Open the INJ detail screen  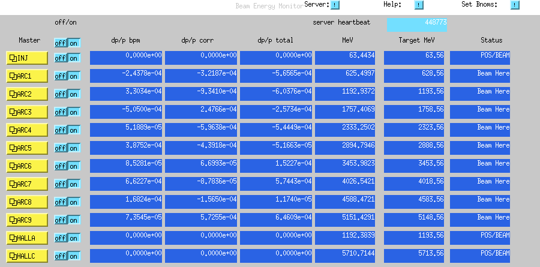tap(27, 58)
